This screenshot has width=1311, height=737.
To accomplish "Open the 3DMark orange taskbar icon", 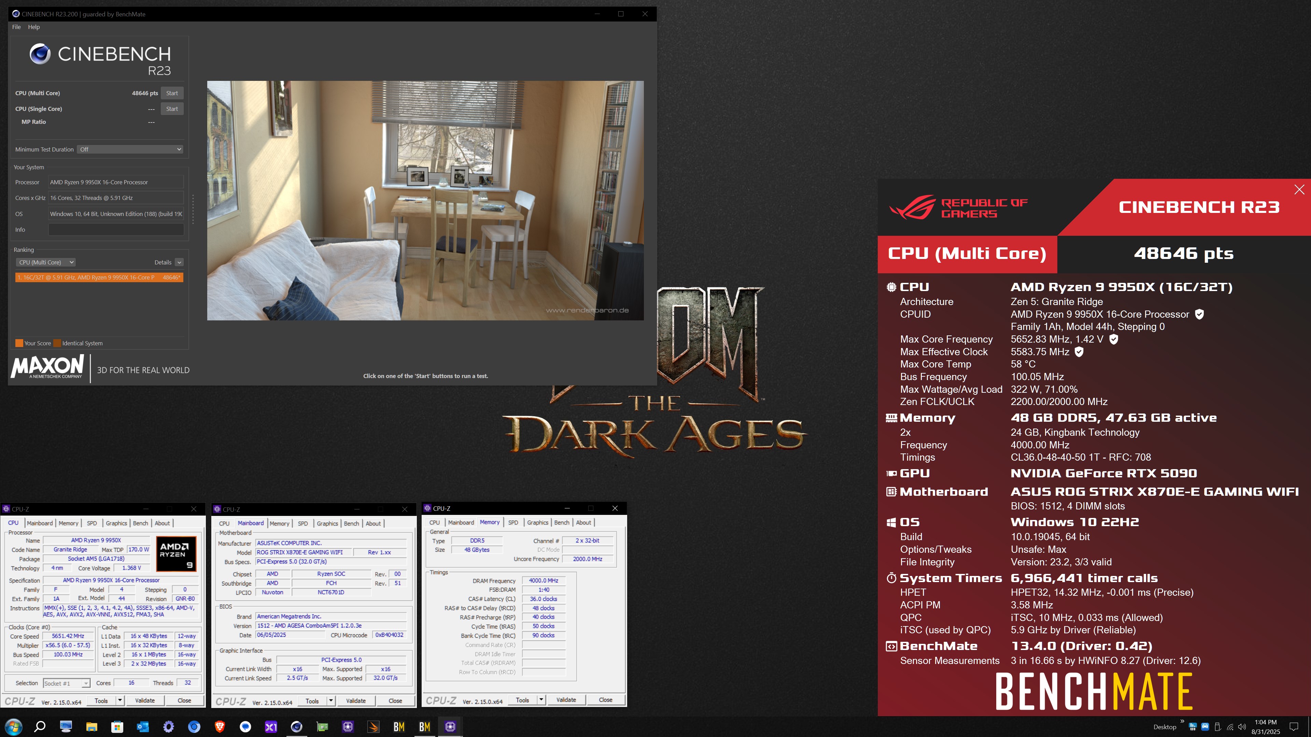I will click(x=373, y=726).
